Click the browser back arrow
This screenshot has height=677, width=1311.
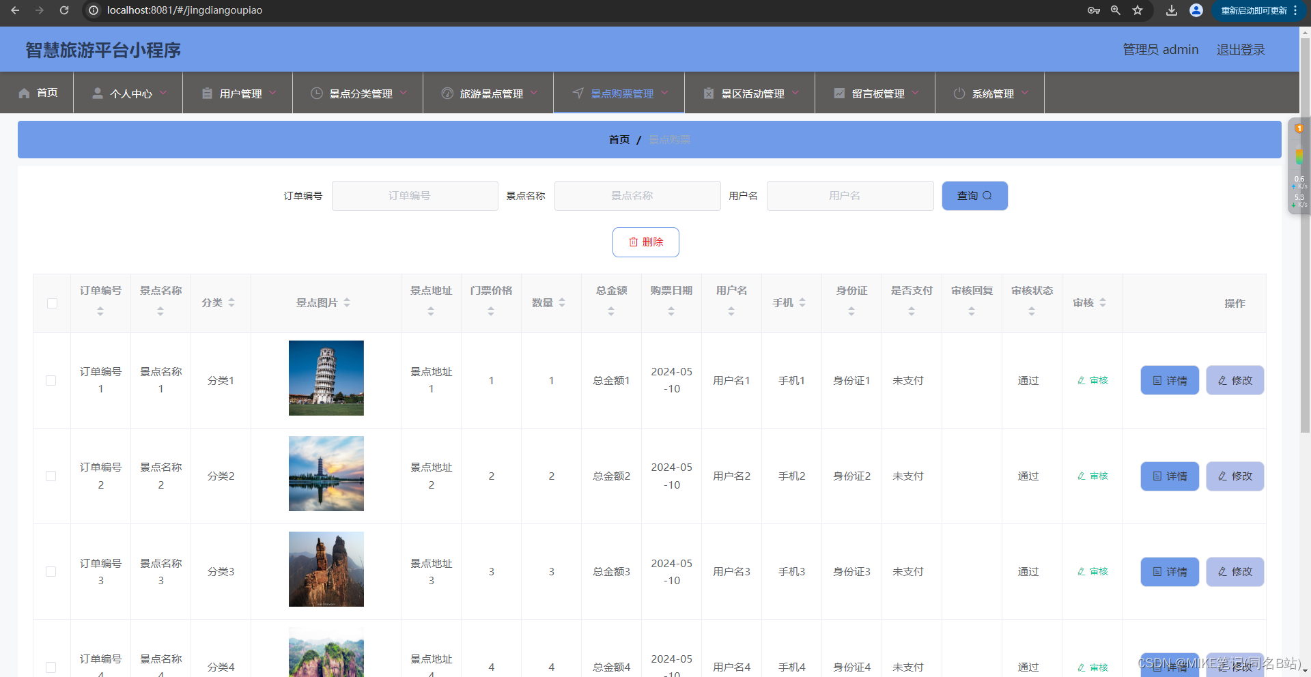pyautogui.click(x=15, y=10)
